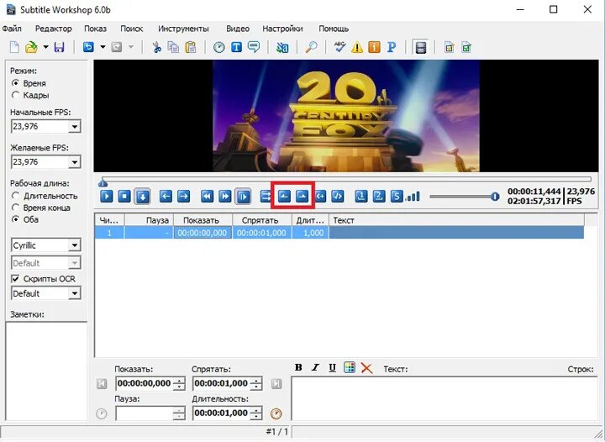
Task: Run the ABC spell check
Action: (340, 47)
